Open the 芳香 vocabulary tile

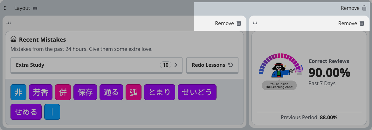41,92
